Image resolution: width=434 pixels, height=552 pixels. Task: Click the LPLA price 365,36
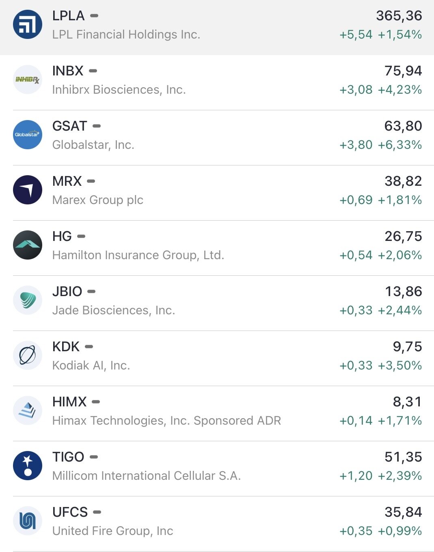coord(399,16)
